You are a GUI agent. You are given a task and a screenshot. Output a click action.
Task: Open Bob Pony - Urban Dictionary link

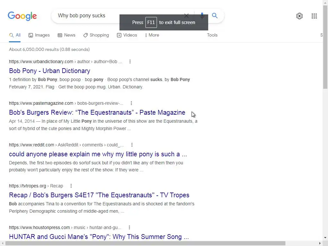pyautogui.click(x=50, y=71)
